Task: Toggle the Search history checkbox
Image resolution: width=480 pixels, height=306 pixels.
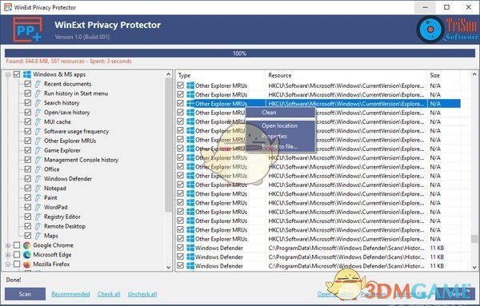Action: [x=28, y=103]
